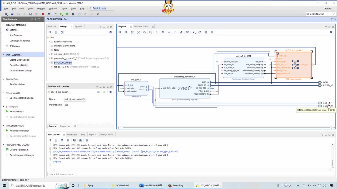The height and width of the screenshot is (189, 337).
Task: Click Windows Start button on taskbar
Action: click(4, 185)
